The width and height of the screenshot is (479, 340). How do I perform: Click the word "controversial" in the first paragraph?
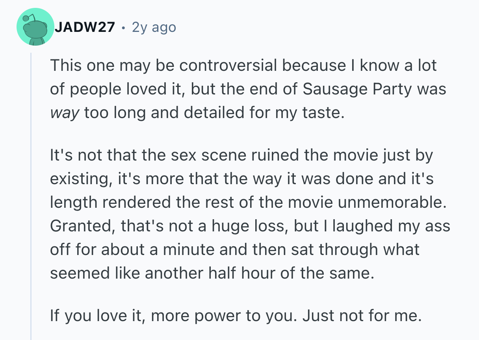point(228,65)
